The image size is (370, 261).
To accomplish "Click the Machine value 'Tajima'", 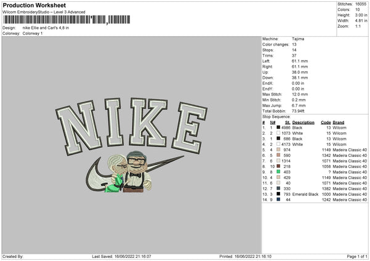I will click(298, 39).
